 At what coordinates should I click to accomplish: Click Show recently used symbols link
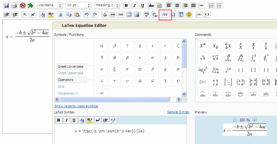pos(76,106)
